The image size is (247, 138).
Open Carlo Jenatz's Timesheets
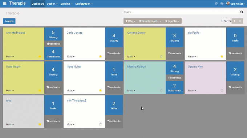tap(114, 53)
